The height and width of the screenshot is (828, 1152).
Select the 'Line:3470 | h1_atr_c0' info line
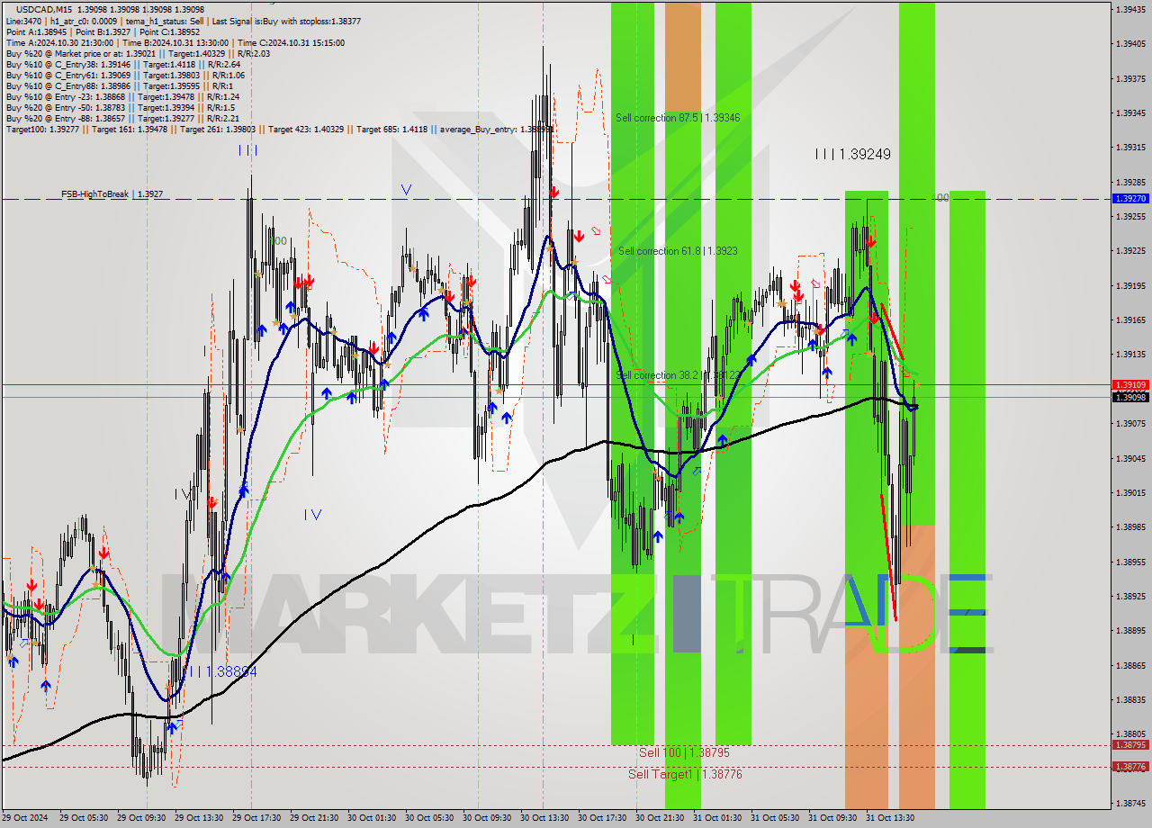(182, 20)
